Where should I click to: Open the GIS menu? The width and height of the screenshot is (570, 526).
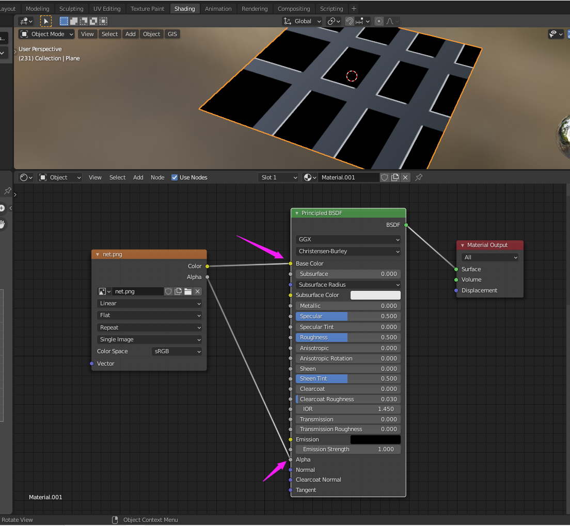point(172,34)
